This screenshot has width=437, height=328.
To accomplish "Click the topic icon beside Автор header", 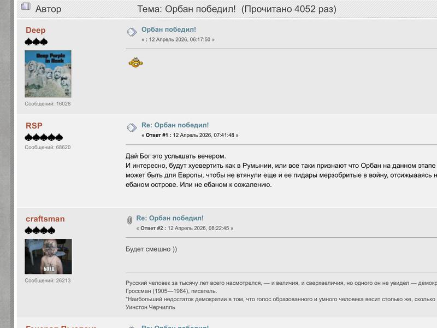I will [26, 7].
